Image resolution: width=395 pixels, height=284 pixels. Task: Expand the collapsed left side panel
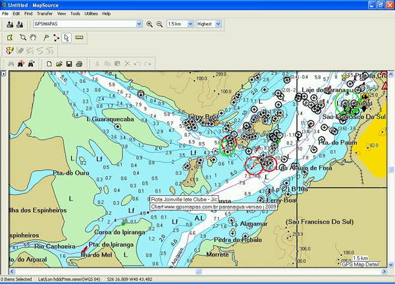click(3, 74)
